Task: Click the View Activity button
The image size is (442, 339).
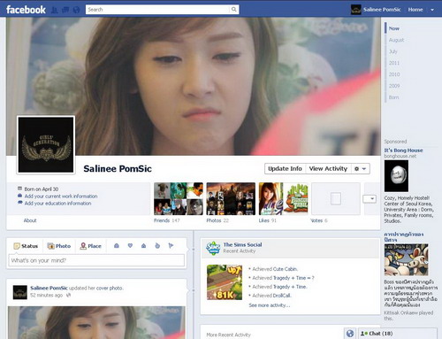Action: pos(328,169)
